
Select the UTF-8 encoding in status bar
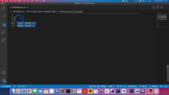tap(119, 86)
